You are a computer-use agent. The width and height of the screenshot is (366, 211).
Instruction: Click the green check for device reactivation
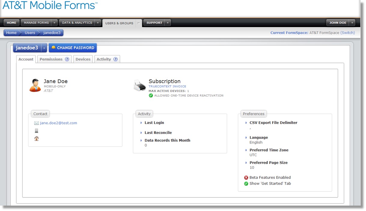151,95
